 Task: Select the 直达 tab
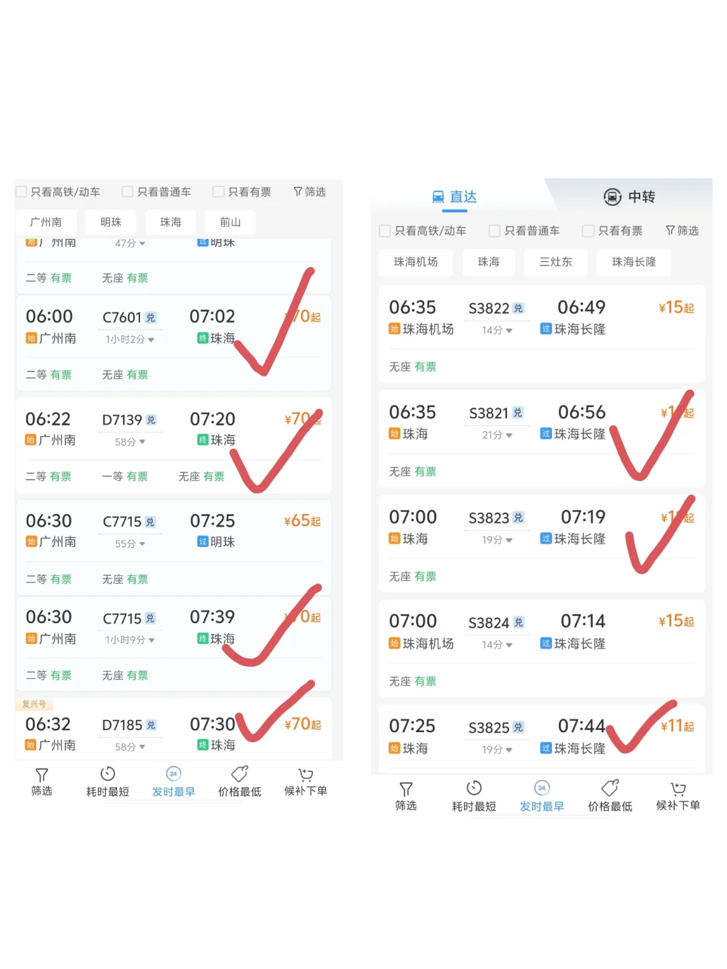[454, 196]
